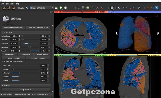The width and height of the screenshot is (161, 98).
Task: Adjust the Collapsed threshold range slider
Action: (x=29, y=47)
